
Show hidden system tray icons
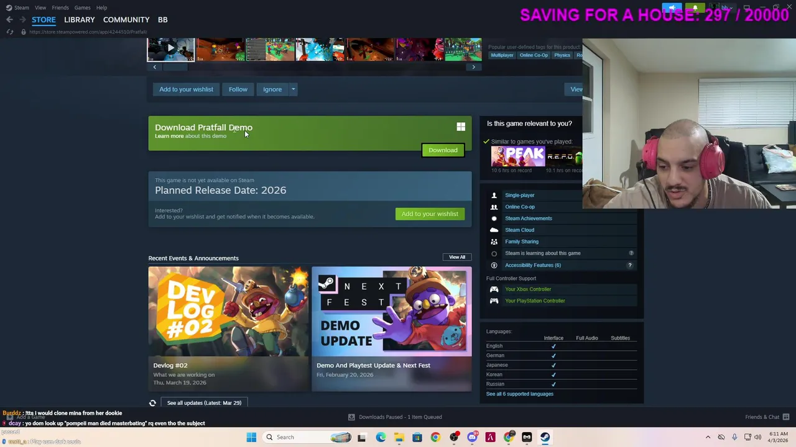708,437
